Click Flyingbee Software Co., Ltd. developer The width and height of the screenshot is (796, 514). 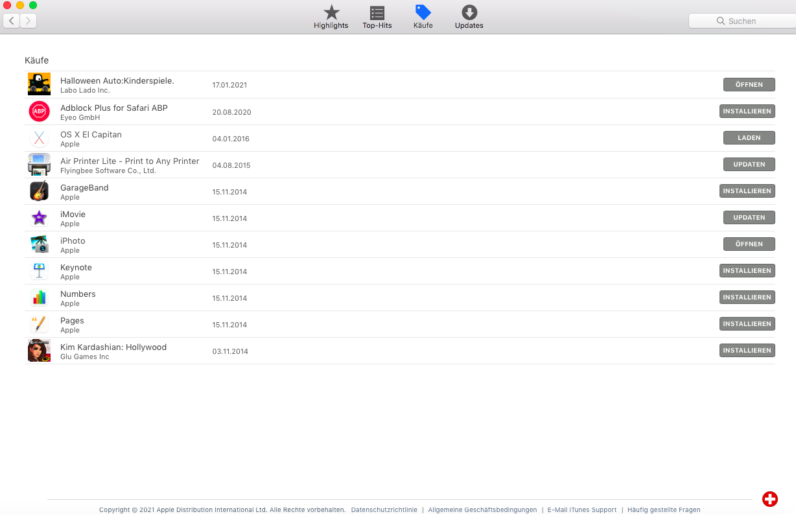108,170
